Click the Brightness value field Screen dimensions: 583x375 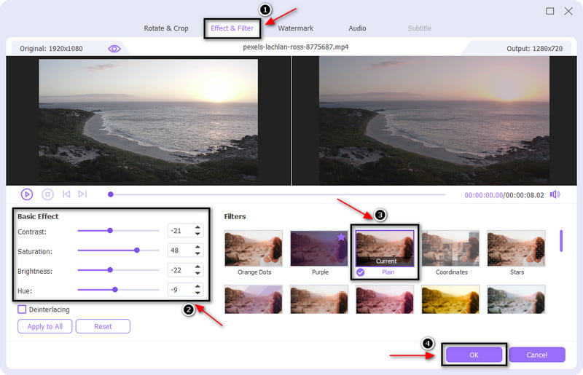point(181,270)
